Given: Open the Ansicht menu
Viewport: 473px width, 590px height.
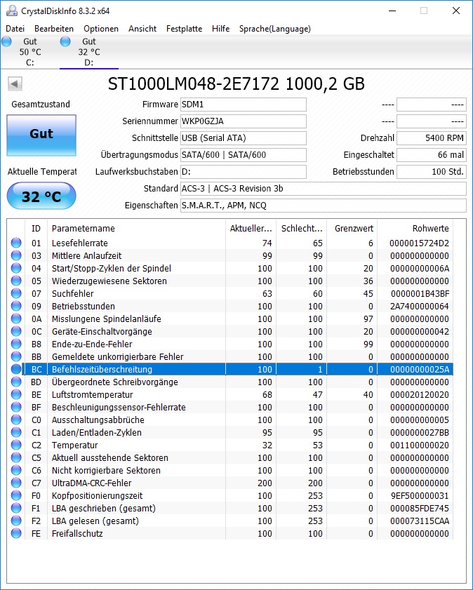Looking at the screenshot, I should [142, 29].
